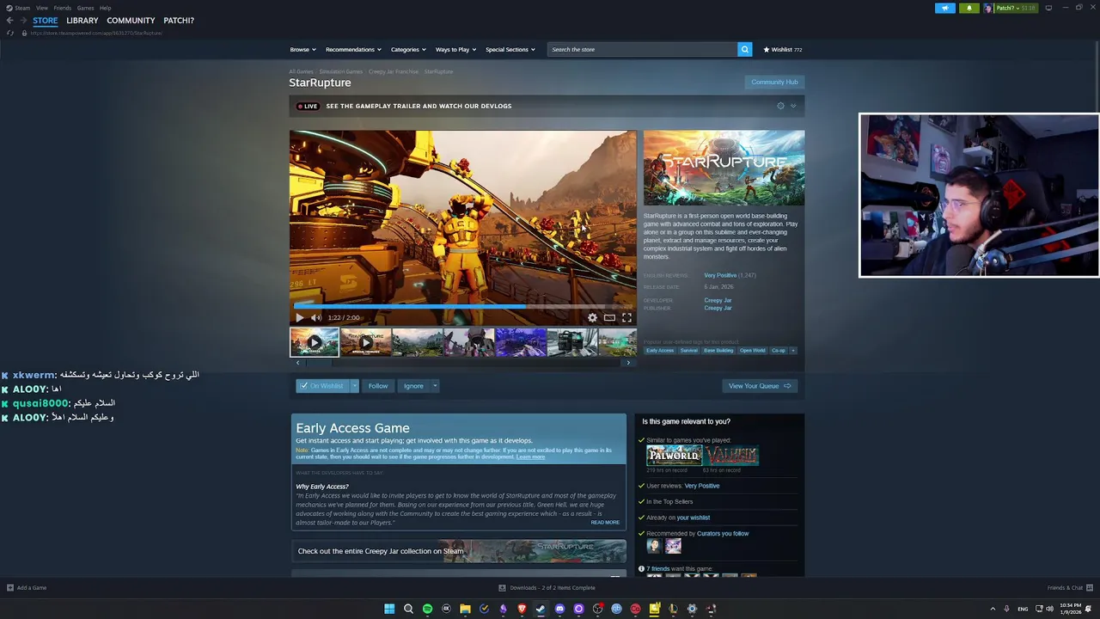The image size is (1100, 619).
Task: Expand the Browse menu
Action: [x=302, y=49]
